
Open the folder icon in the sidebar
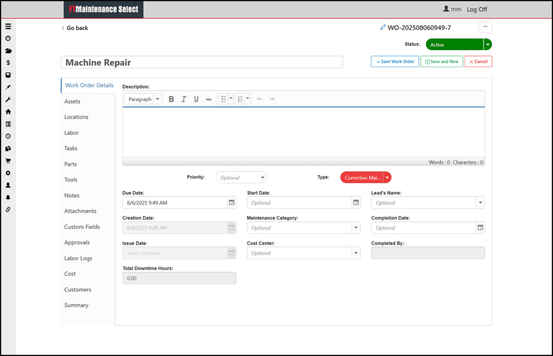[8, 51]
